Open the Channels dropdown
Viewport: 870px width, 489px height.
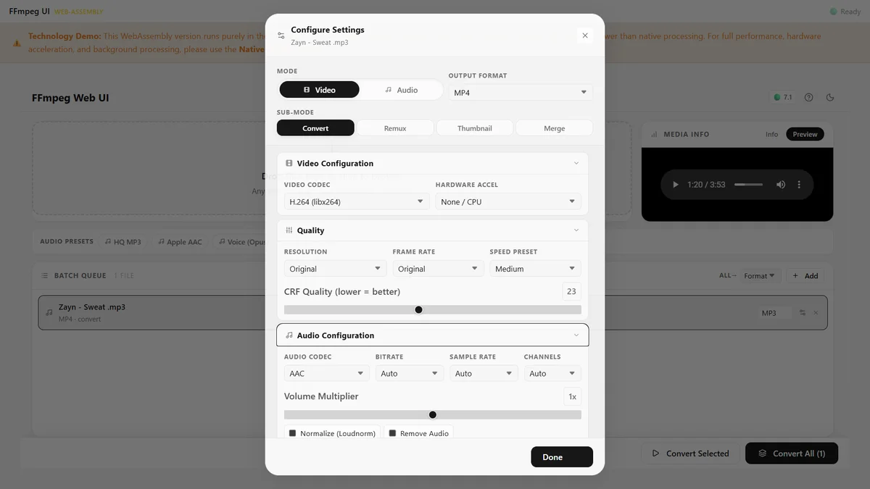tap(552, 374)
